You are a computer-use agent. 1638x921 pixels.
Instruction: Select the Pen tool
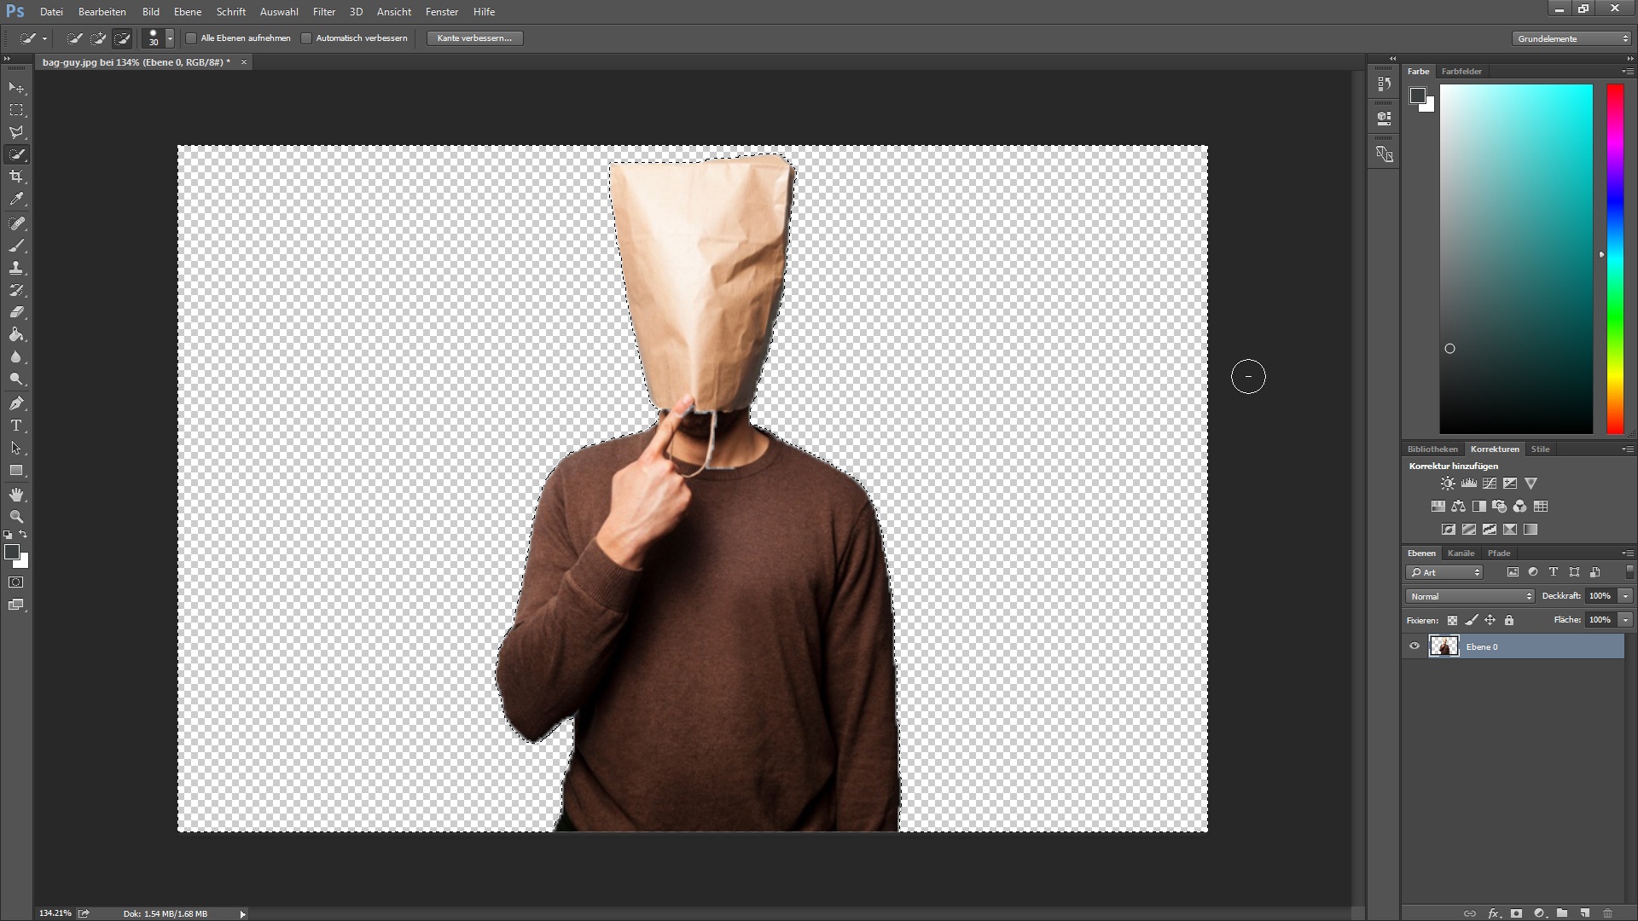(x=16, y=403)
